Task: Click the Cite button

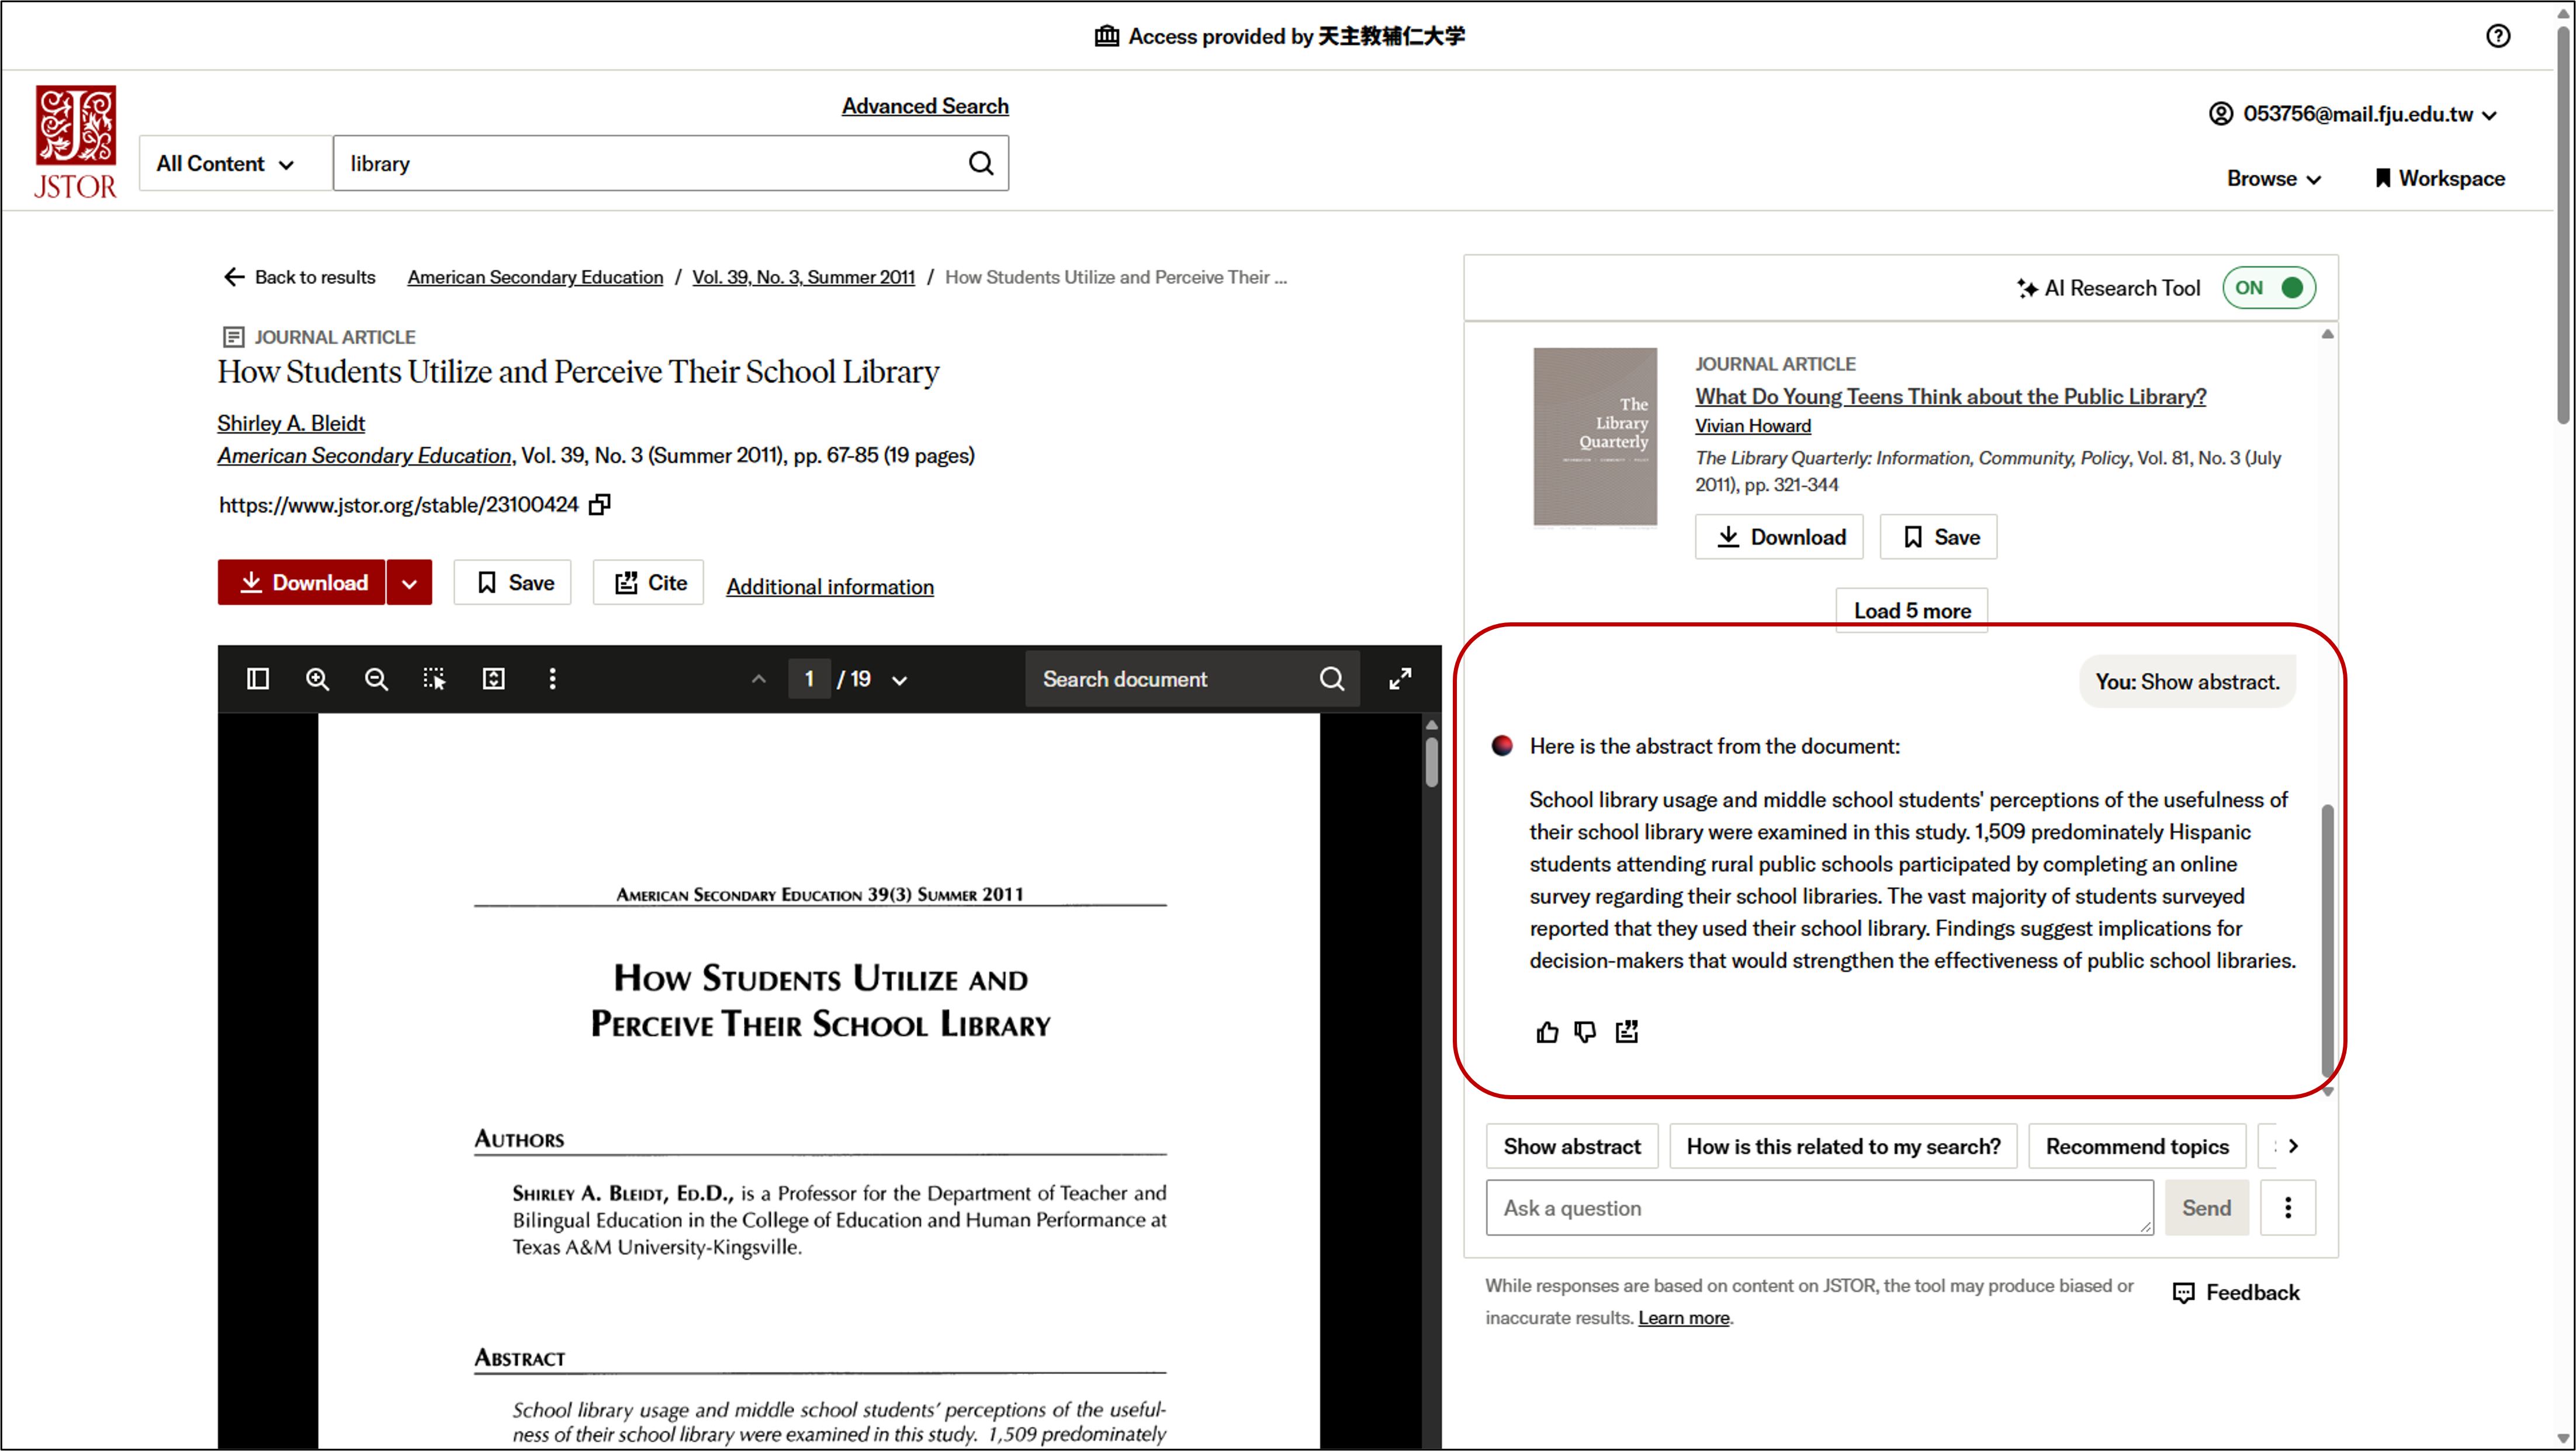Action: (648, 583)
